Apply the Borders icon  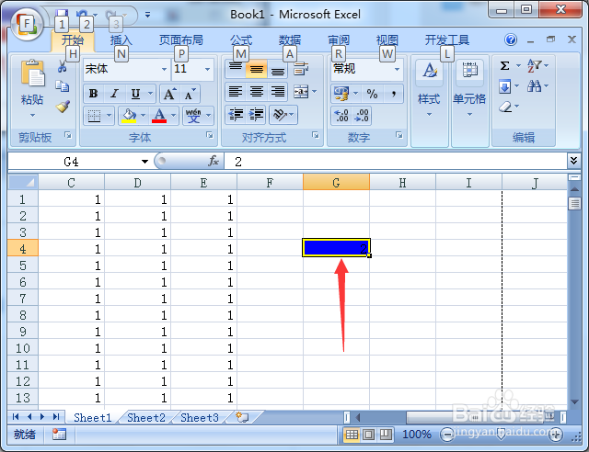(x=94, y=116)
